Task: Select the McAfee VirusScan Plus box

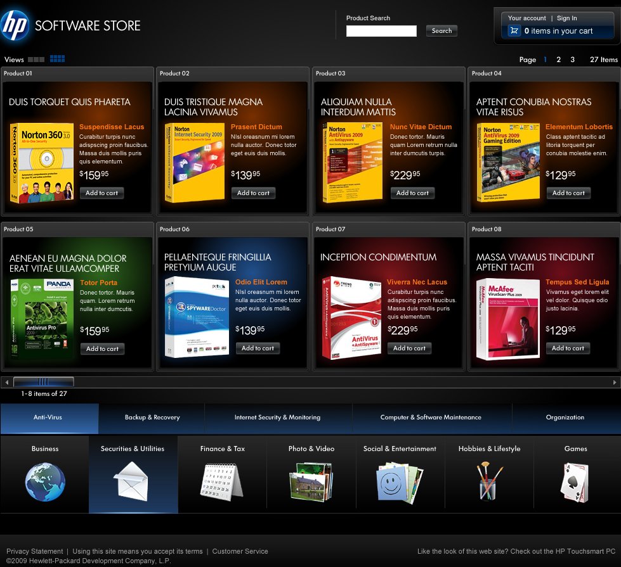Action: point(508,319)
